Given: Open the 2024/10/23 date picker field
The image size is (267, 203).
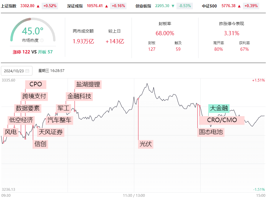Looking at the screenshot, I should (17, 71).
